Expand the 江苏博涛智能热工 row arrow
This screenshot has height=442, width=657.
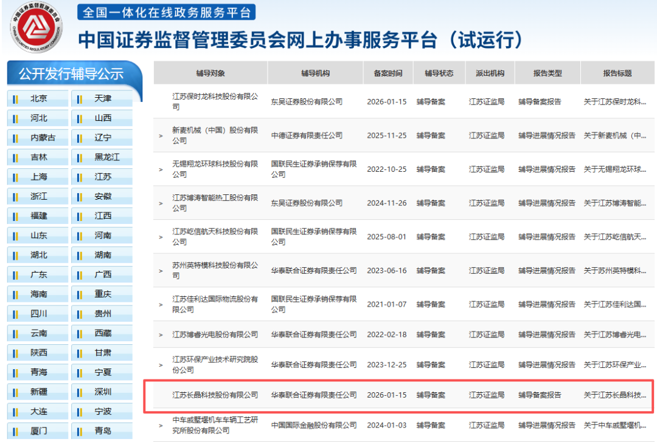161,203
